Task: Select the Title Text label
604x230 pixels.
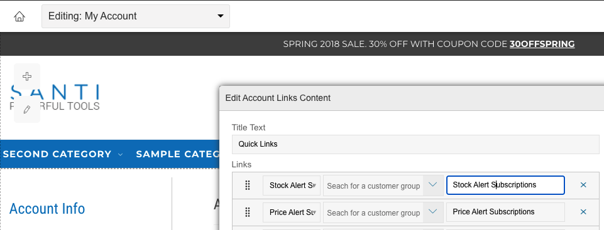Action: [248, 127]
